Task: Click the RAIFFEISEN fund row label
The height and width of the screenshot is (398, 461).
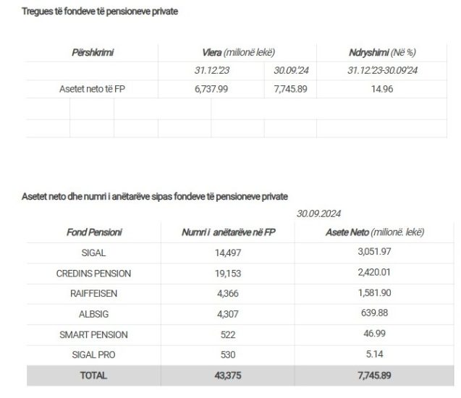Action: tap(93, 293)
